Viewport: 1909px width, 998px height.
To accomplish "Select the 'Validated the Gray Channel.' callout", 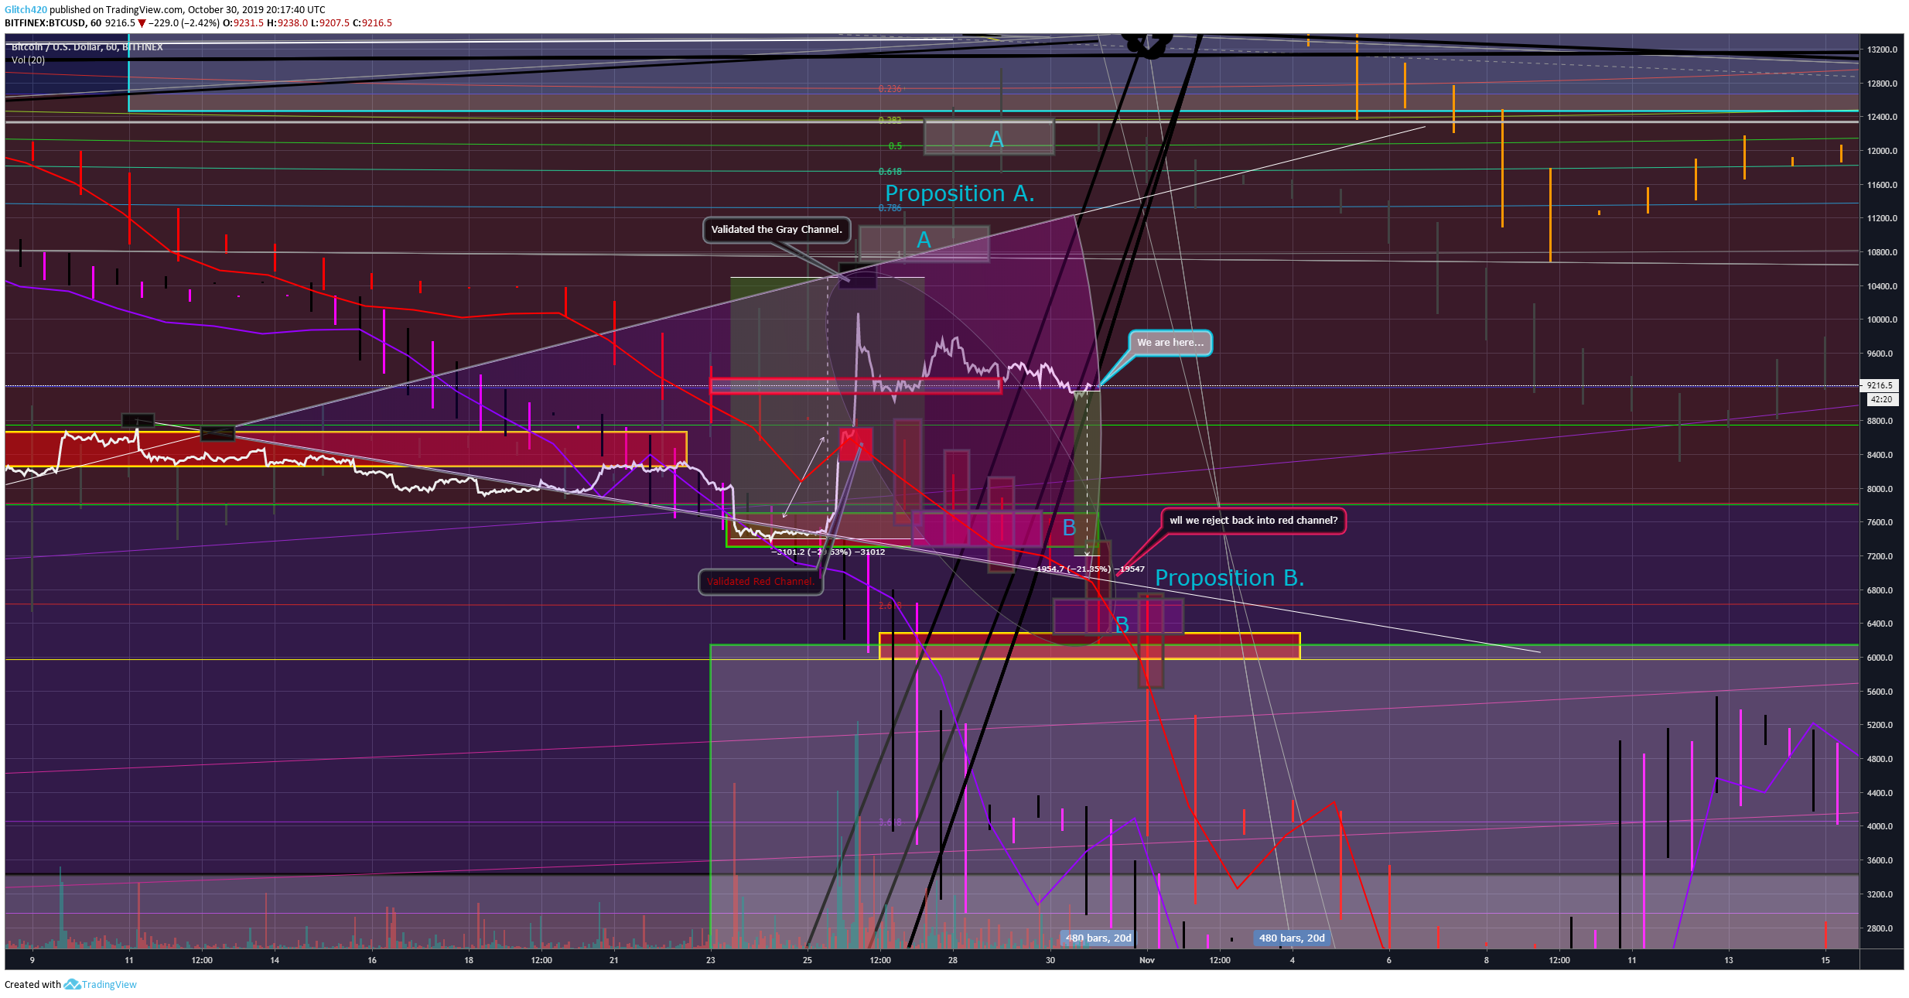I will [x=777, y=230].
